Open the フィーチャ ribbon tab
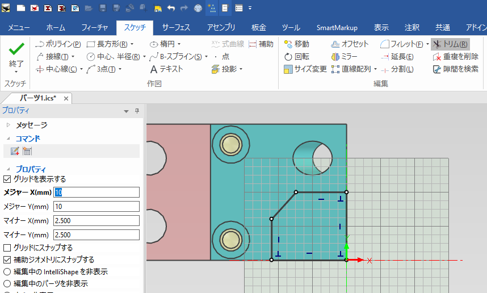 click(x=95, y=27)
